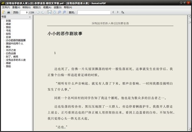This screenshot has height=132, width=192.
Task: Go to next page with the right arrow
Action: pos(43,12)
